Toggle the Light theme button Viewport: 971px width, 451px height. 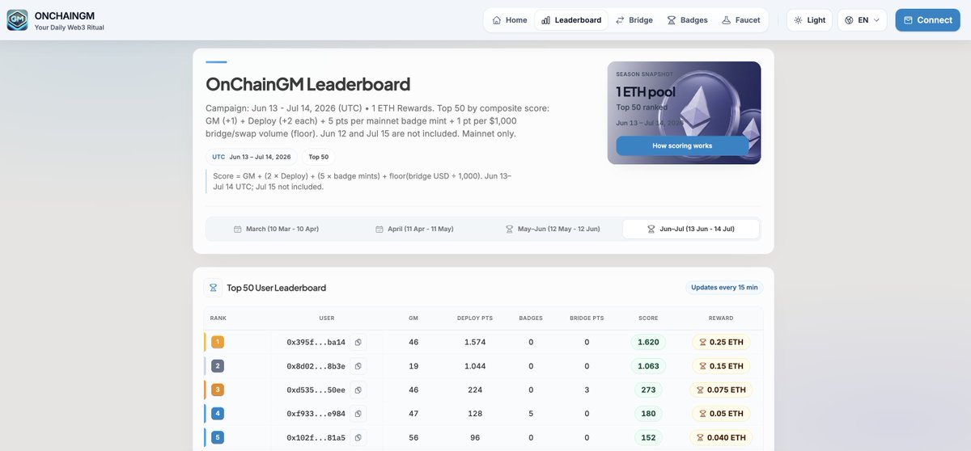point(810,20)
